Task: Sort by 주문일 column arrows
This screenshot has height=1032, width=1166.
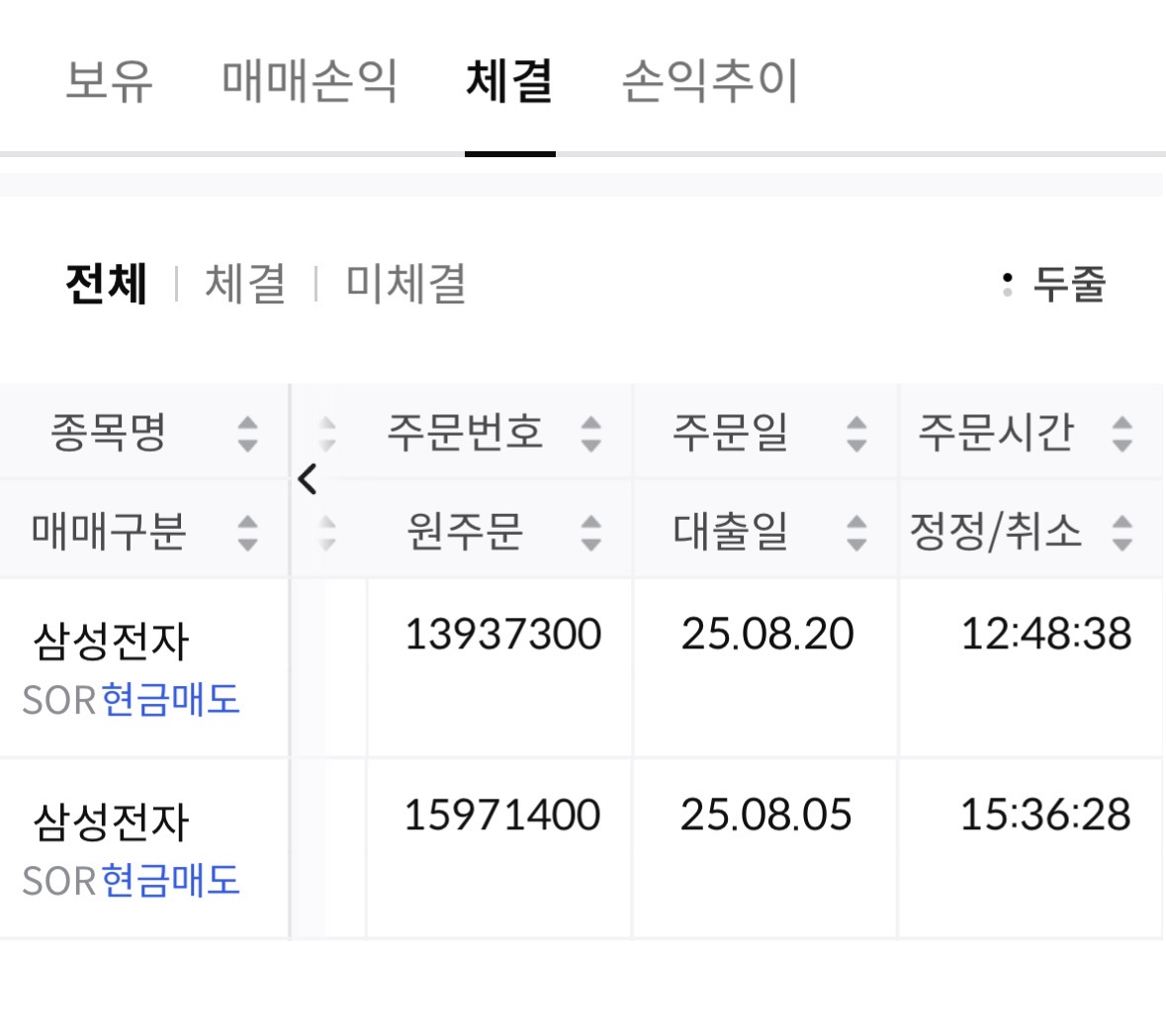Action: tap(856, 433)
